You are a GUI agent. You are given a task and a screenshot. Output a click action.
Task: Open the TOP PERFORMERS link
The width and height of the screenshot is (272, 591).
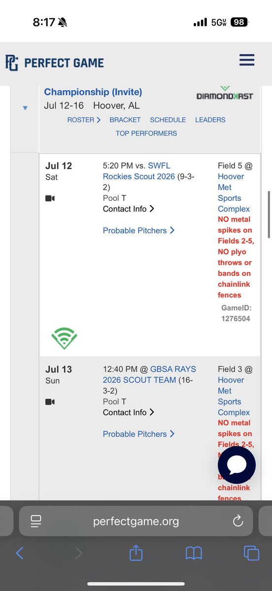(x=146, y=133)
